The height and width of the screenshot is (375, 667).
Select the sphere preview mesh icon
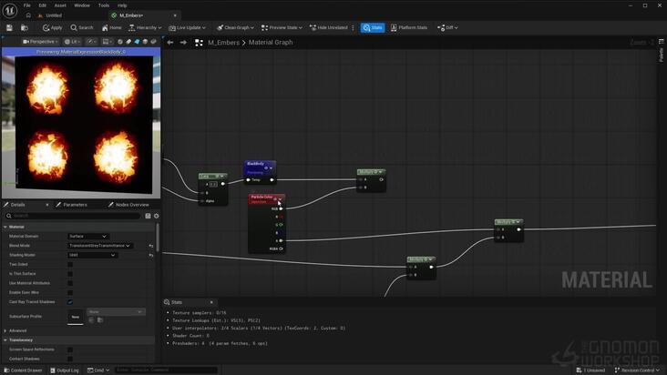(x=120, y=42)
